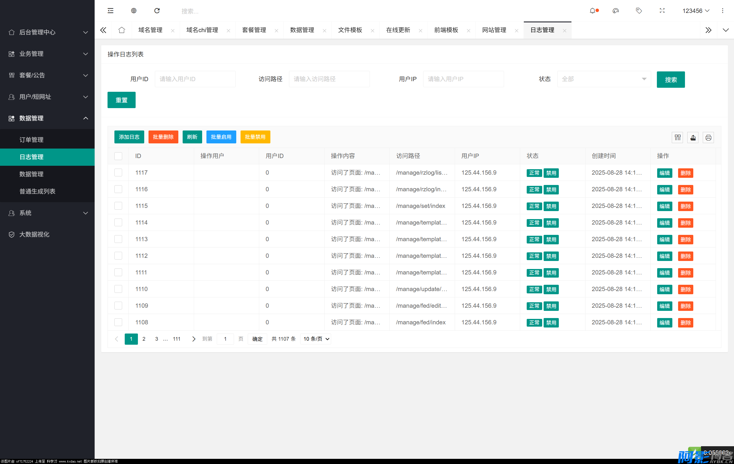
Task: Click the 批量删除 button
Action: (163, 137)
